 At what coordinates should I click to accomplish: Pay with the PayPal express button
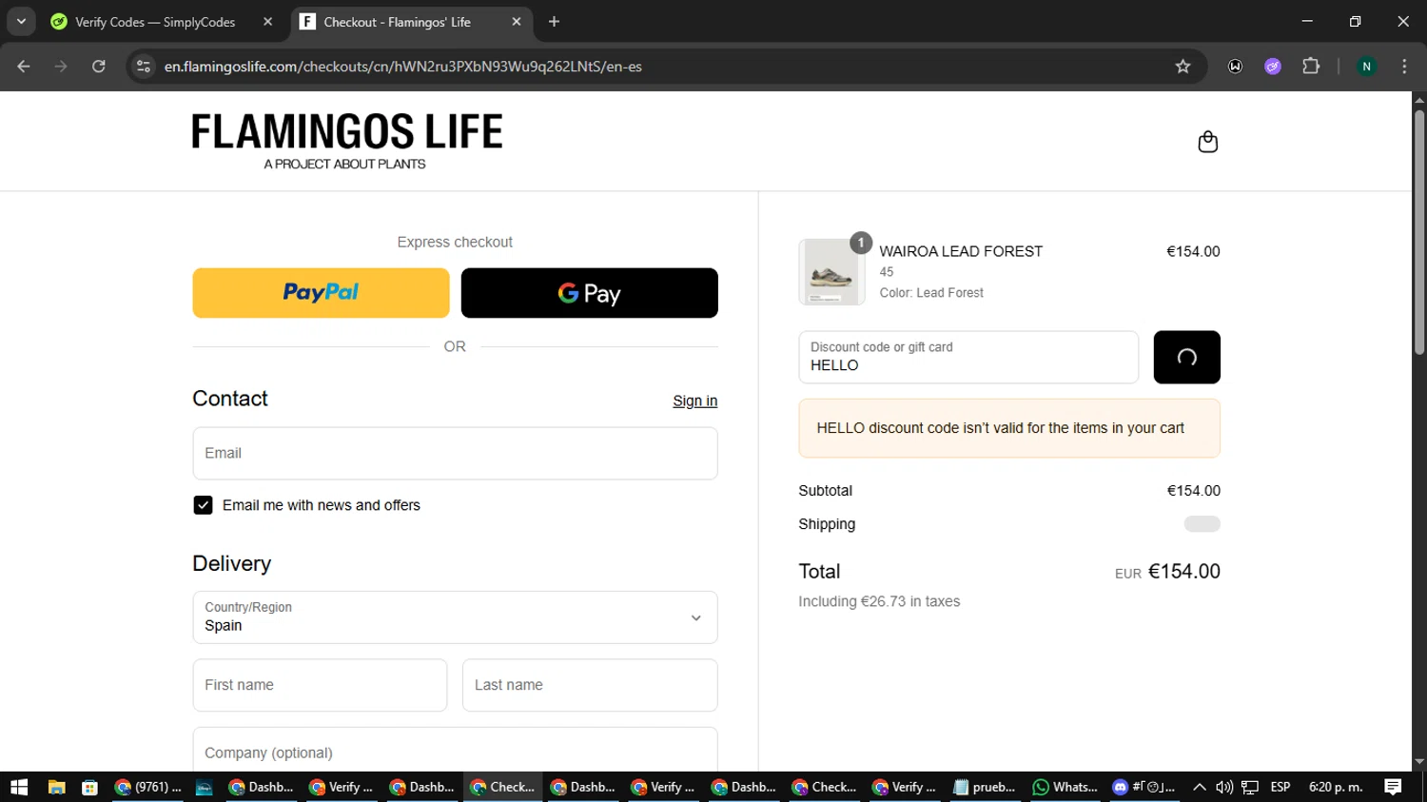(x=321, y=293)
